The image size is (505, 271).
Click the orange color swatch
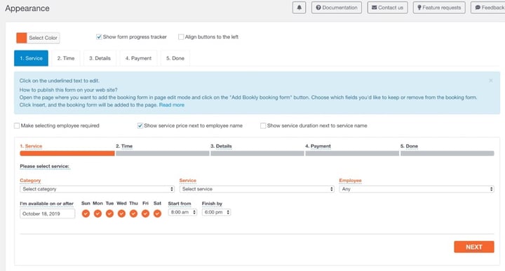click(x=22, y=38)
